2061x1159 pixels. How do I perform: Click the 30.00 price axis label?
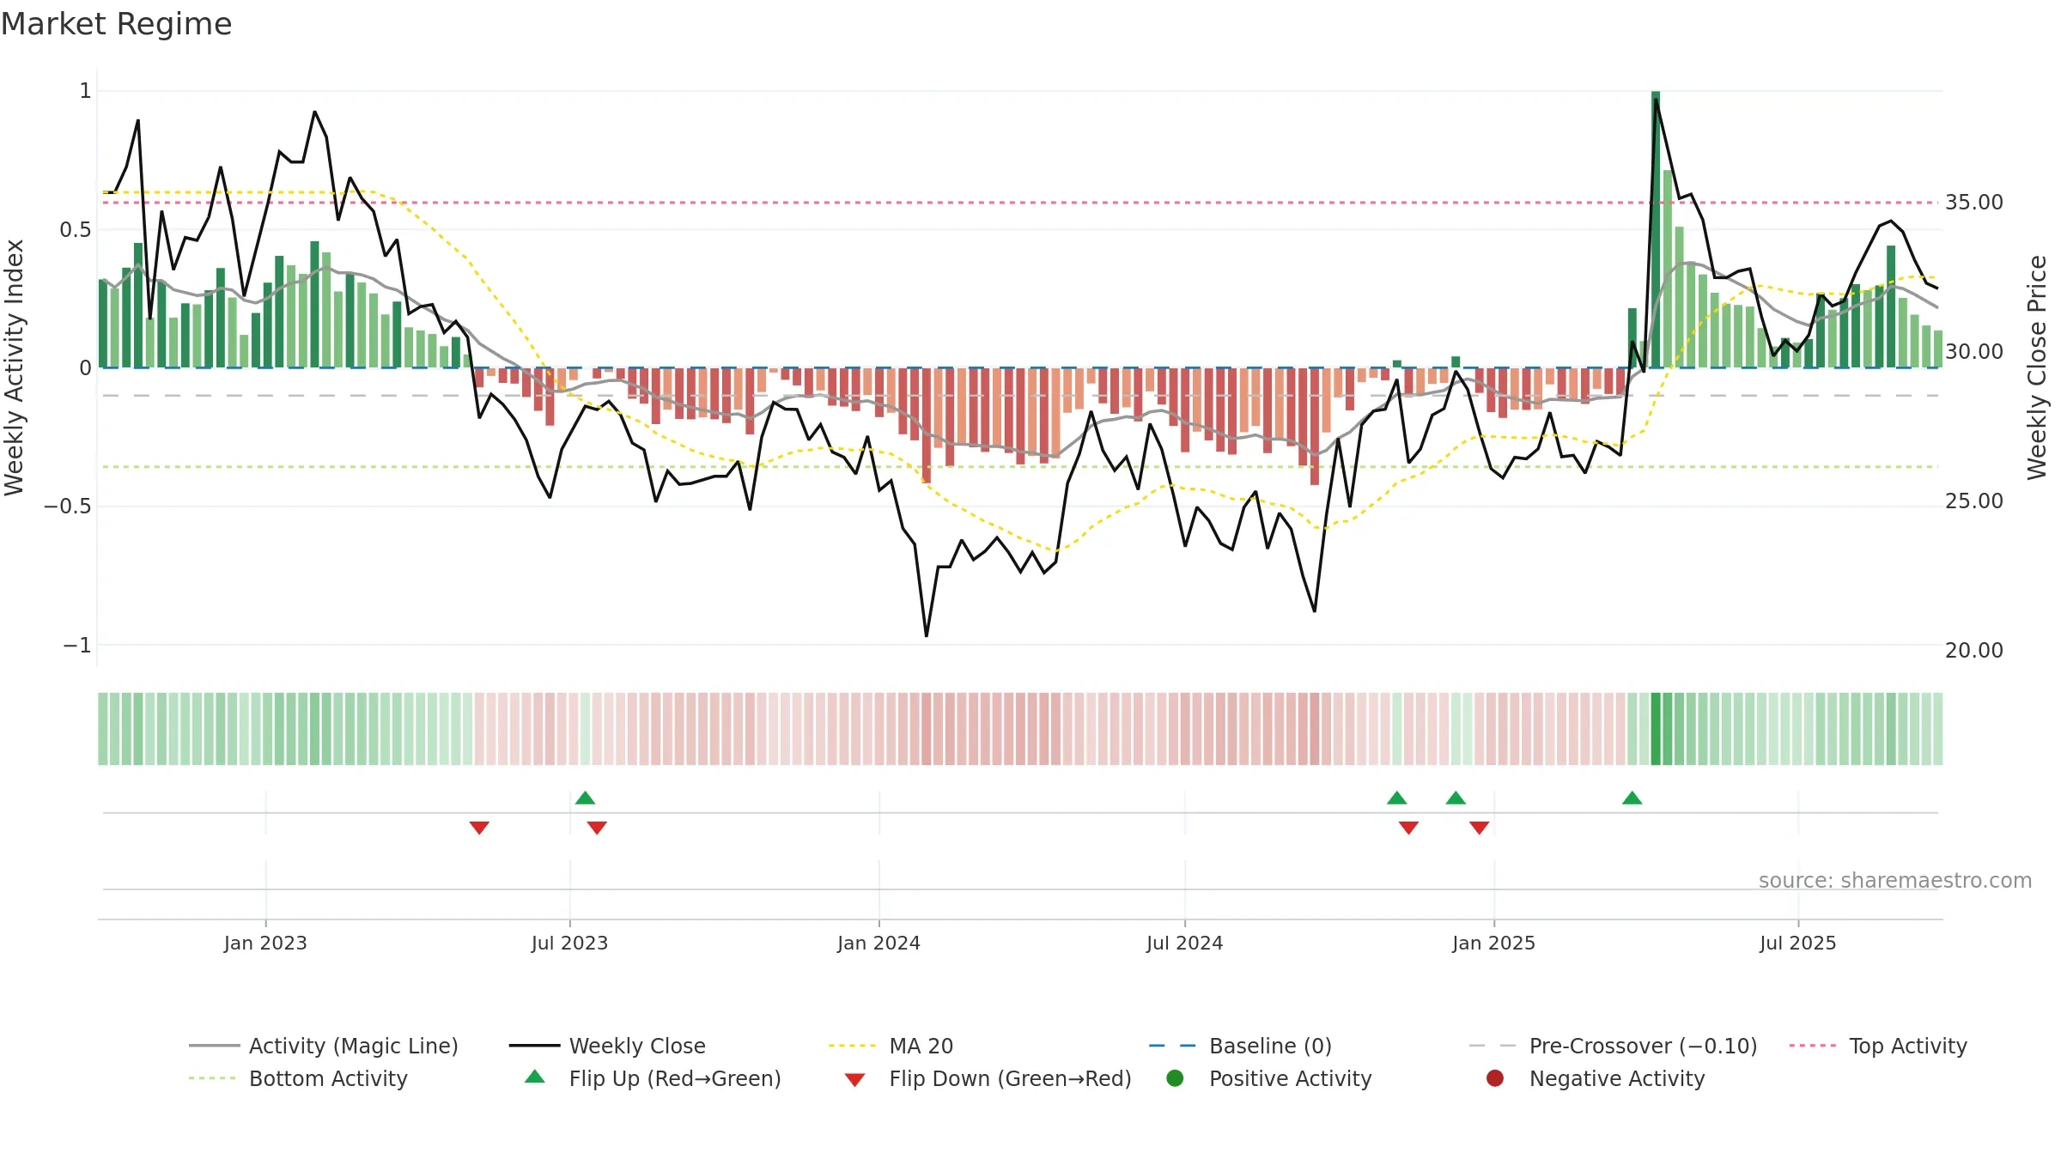1973,352
